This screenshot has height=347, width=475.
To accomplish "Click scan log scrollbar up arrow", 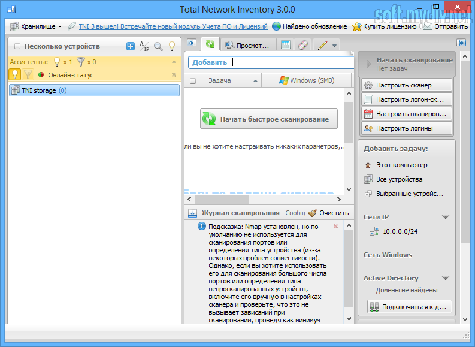I will tap(349, 225).
